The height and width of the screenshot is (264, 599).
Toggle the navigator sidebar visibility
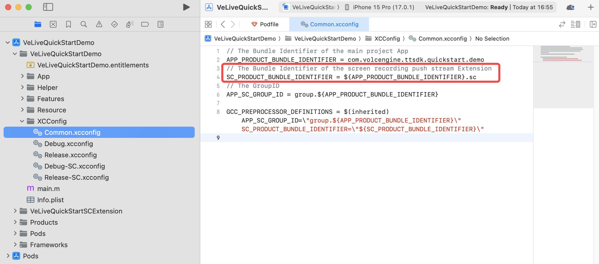tap(48, 7)
